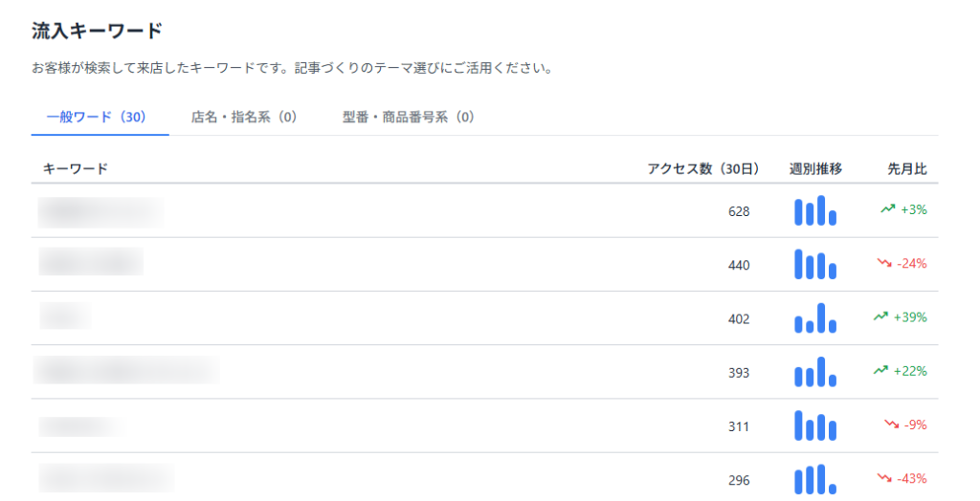Click the red downward trend icon beside -24%
The width and height of the screenshot is (980, 501).
884,263
